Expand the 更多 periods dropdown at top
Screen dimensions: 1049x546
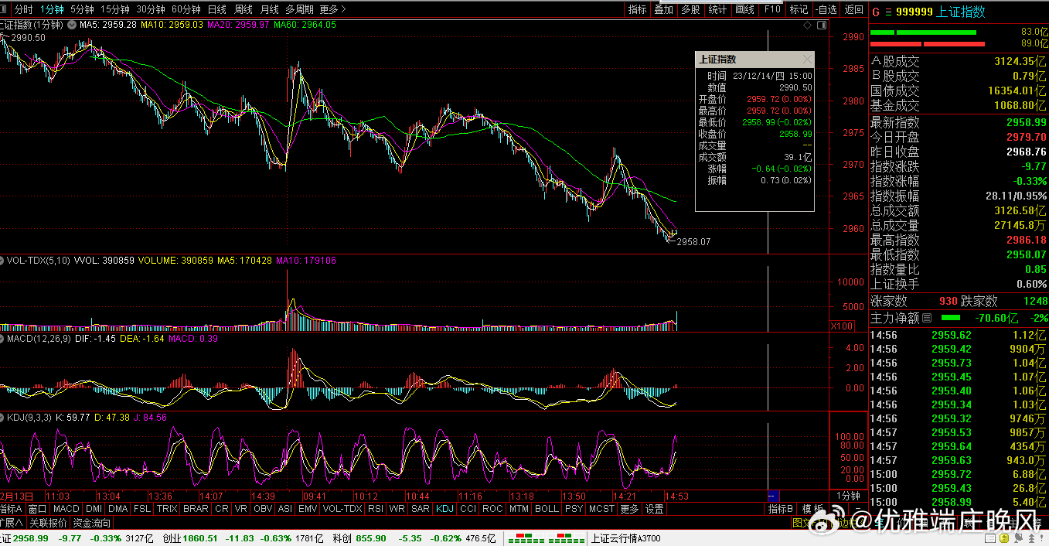[332, 9]
